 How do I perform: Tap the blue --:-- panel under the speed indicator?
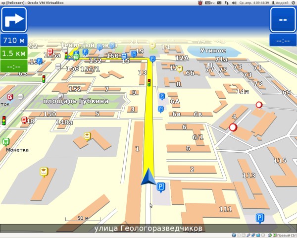click(283, 40)
